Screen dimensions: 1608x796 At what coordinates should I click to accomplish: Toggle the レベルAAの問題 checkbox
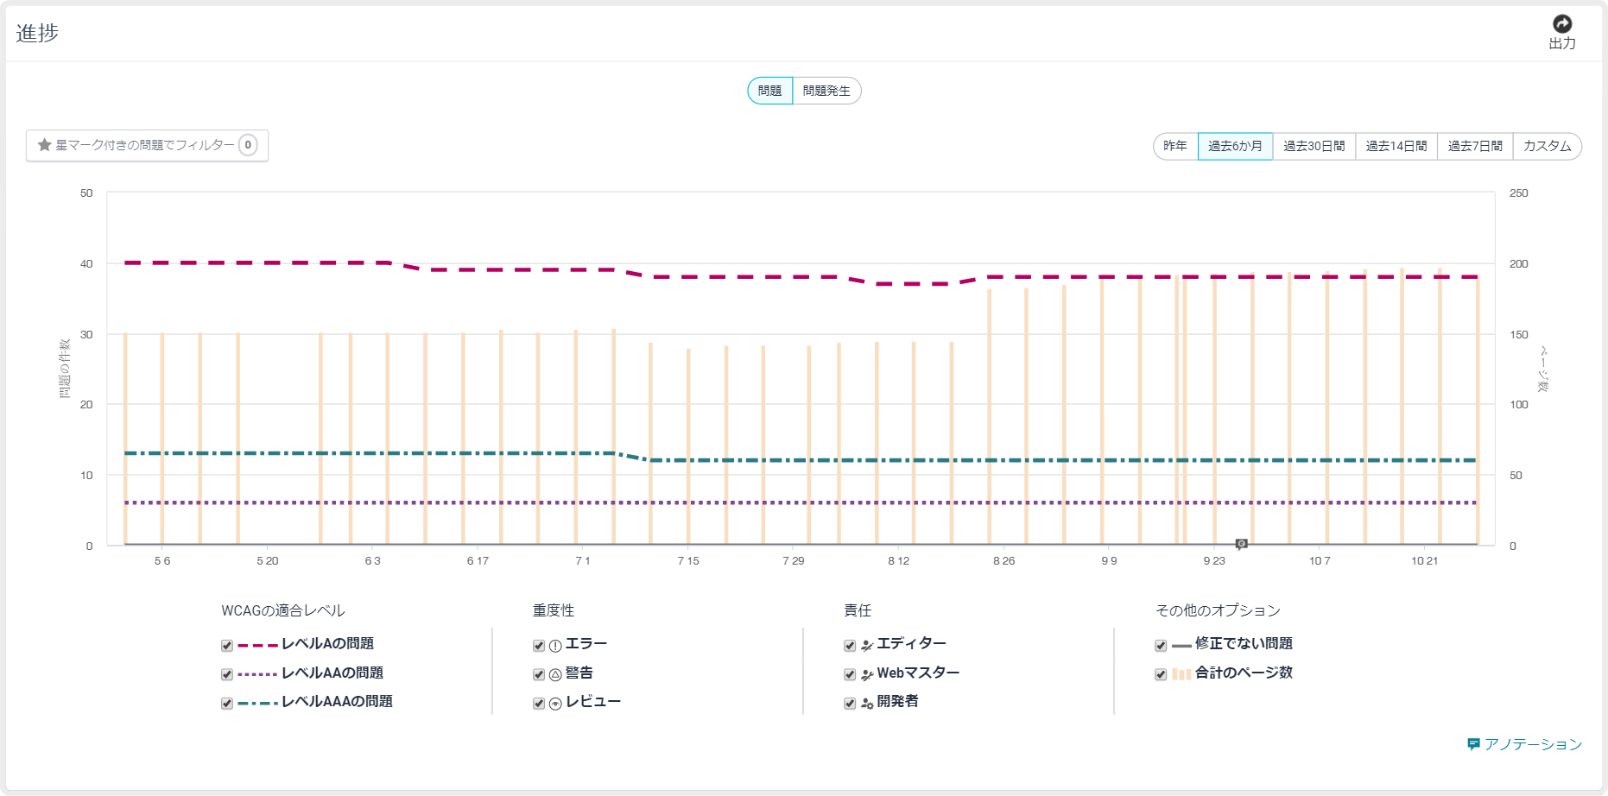point(227,674)
